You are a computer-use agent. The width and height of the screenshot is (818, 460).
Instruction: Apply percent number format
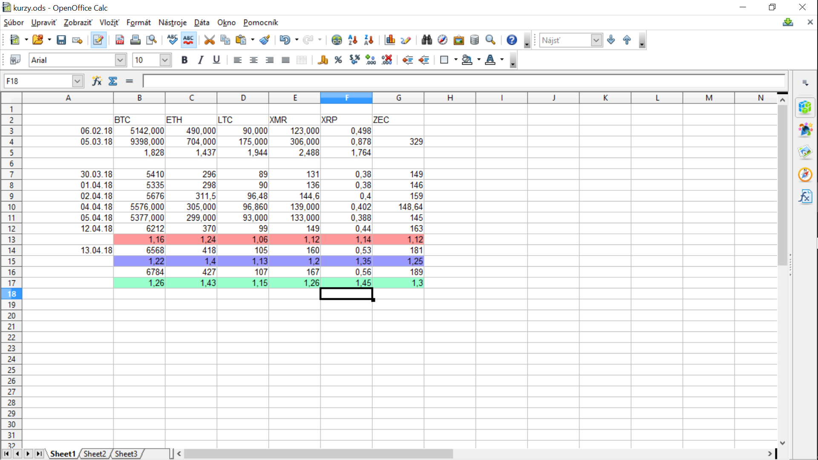(x=338, y=60)
